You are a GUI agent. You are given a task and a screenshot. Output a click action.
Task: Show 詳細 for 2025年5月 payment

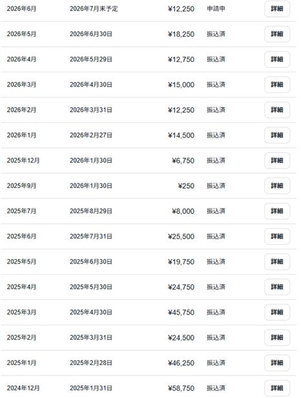tap(277, 262)
